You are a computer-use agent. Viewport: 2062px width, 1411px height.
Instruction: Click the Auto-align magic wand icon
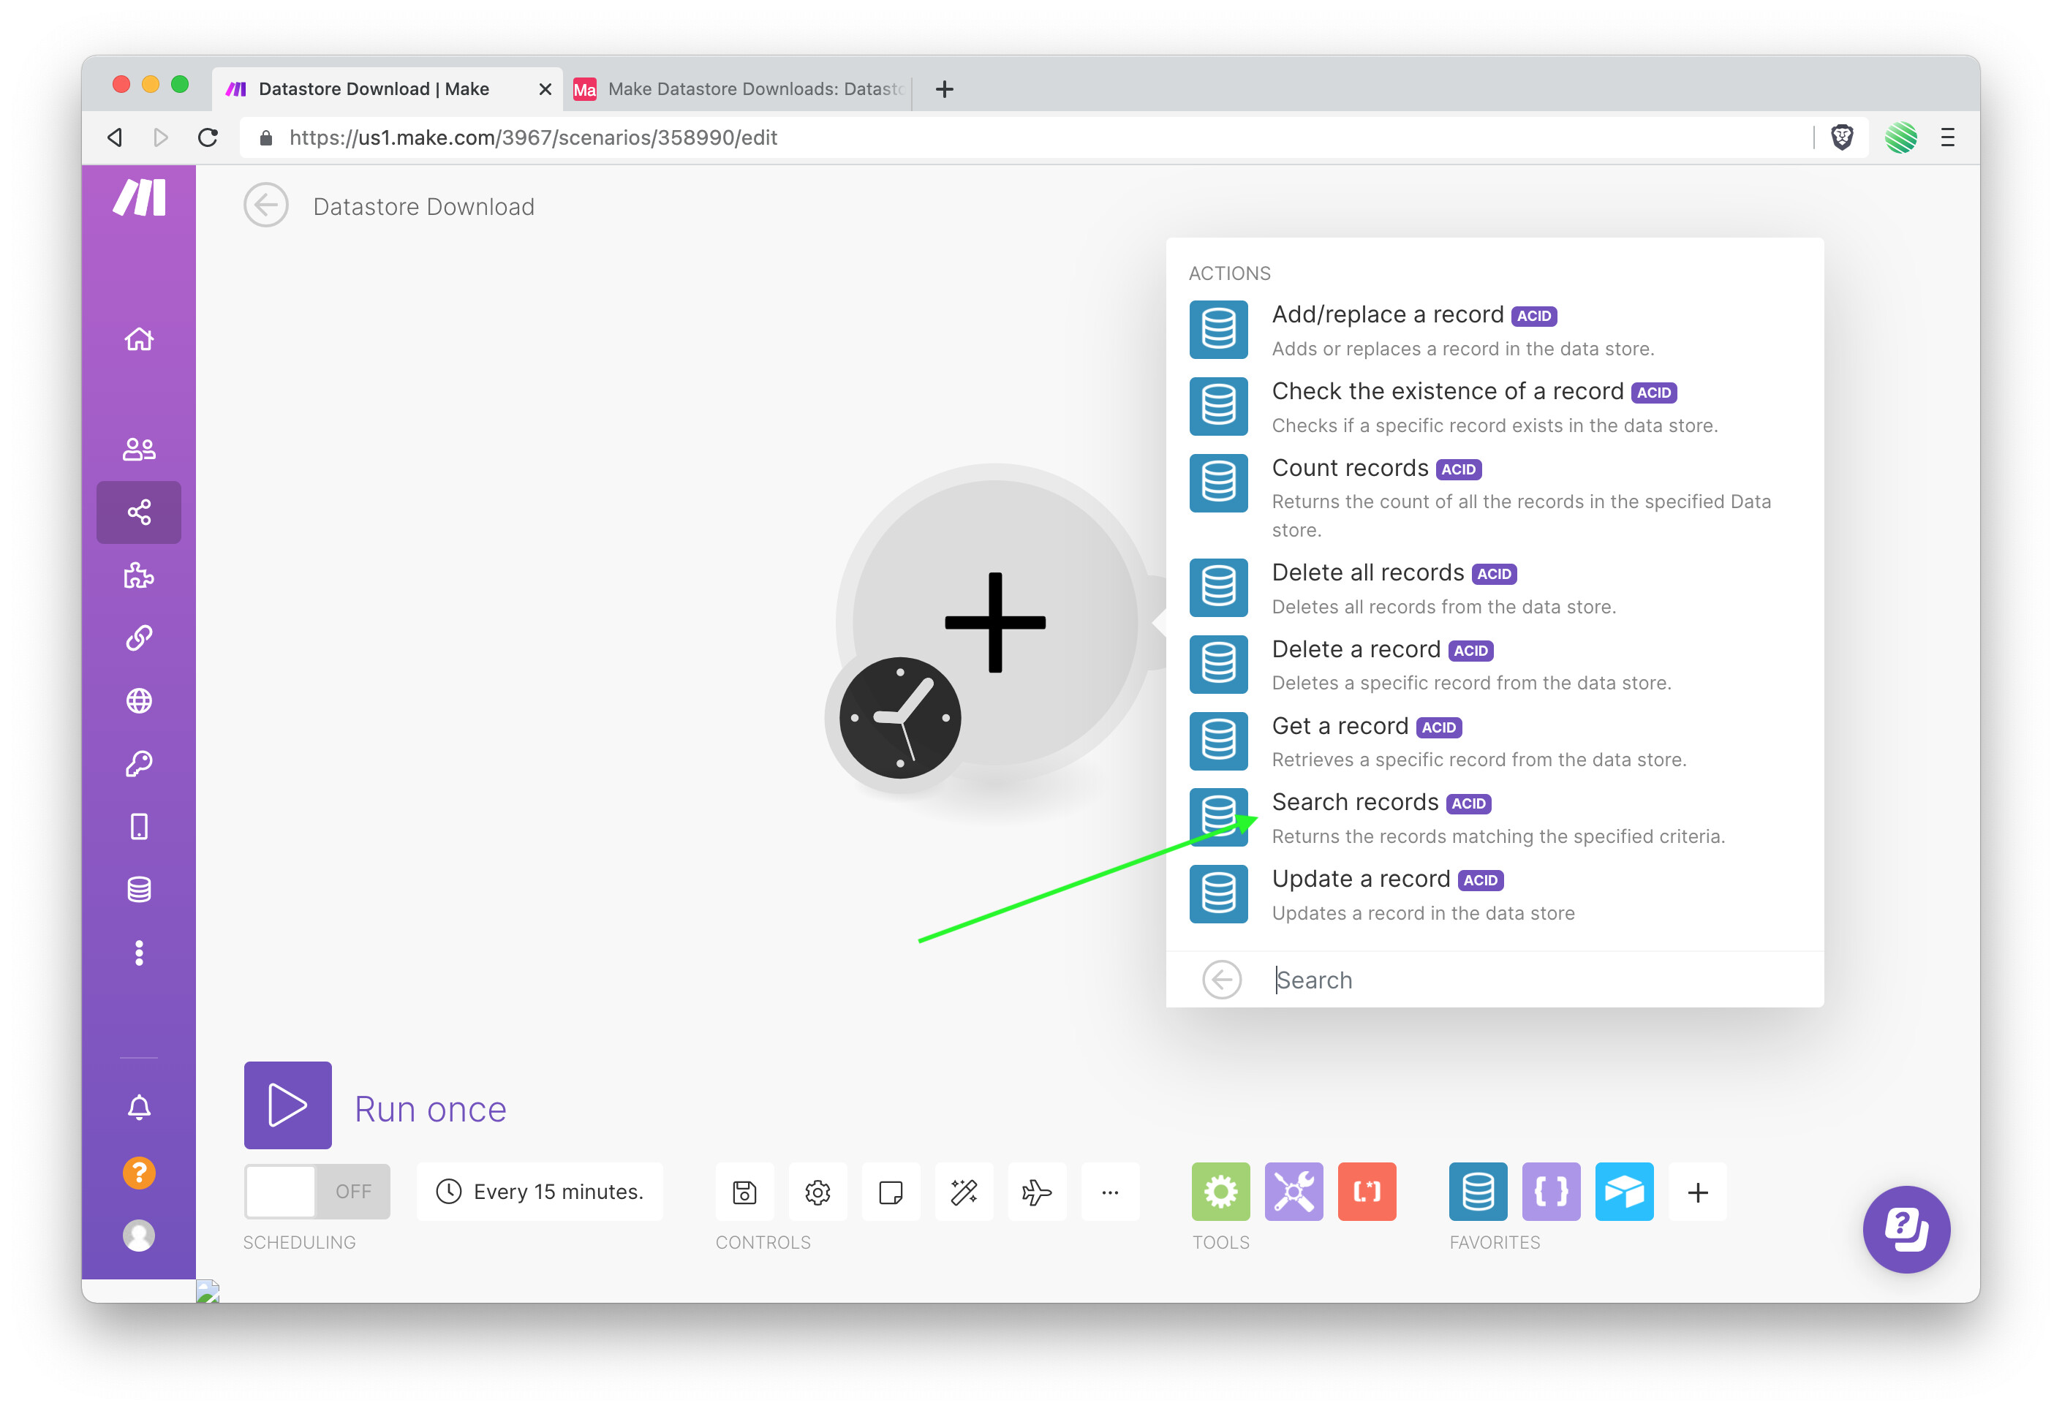tap(964, 1192)
